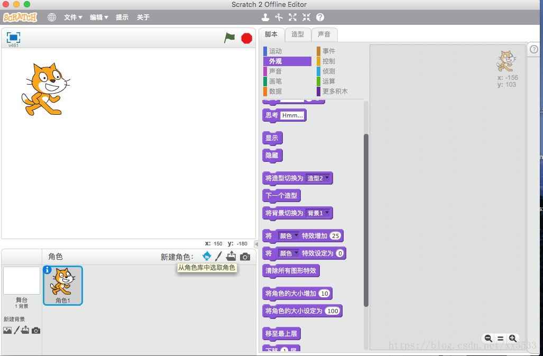The width and height of the screenshot is (543, 356).
Task: Upload sprite from file icon
Action: point(231,256)
